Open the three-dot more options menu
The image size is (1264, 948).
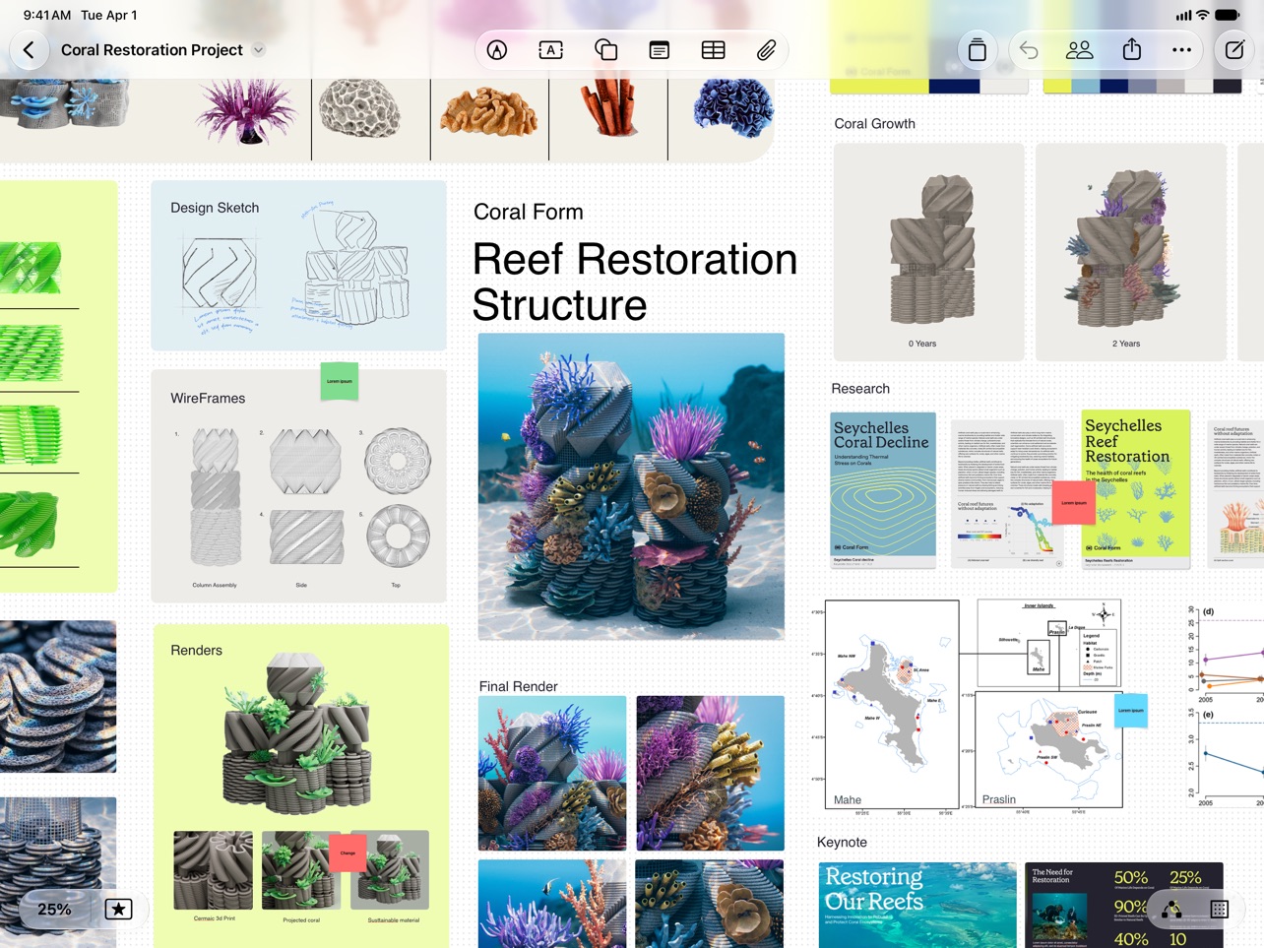(x=1182, y=50)
